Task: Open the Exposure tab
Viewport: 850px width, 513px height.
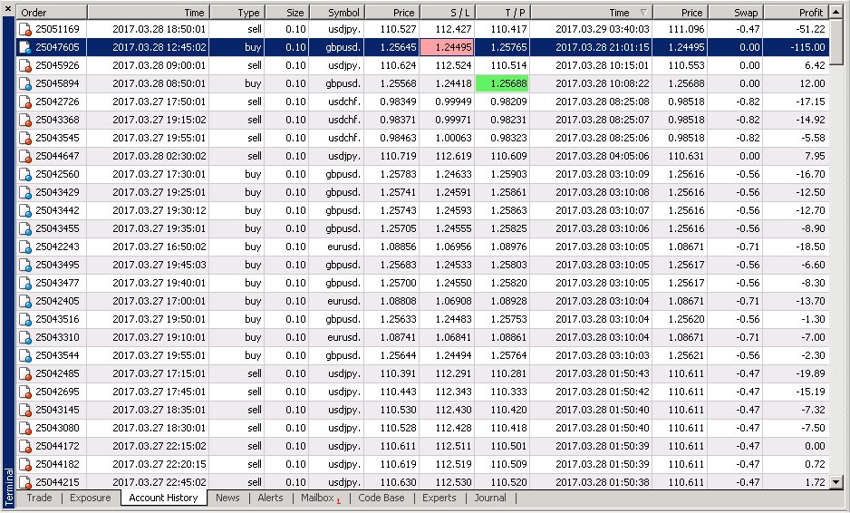Action: click(90, 498)
